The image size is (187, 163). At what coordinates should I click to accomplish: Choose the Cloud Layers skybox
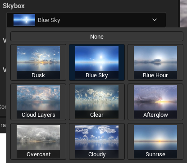[x=38, y=102]
